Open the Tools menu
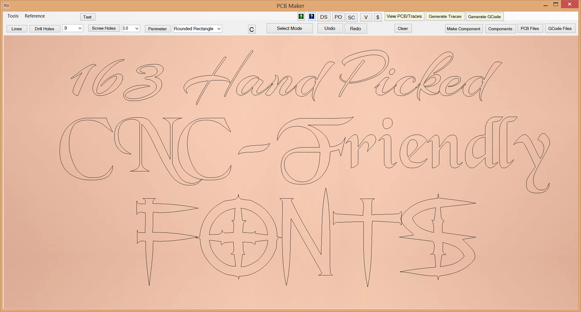Screen dimensions: 581x312 click(x=13, y=16)
